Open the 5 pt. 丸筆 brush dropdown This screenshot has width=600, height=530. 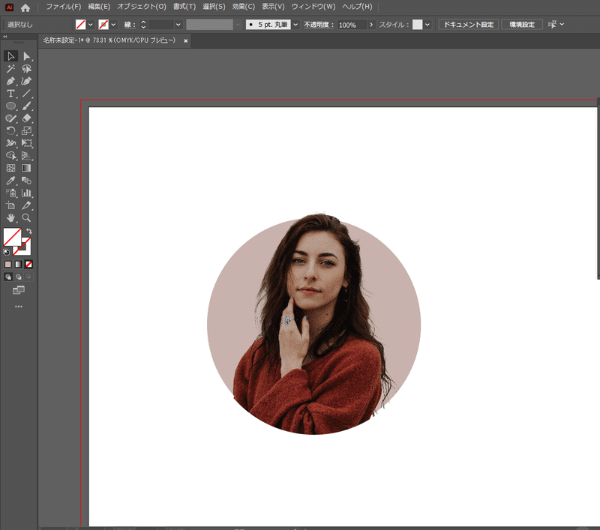click(x=295, y=25)
